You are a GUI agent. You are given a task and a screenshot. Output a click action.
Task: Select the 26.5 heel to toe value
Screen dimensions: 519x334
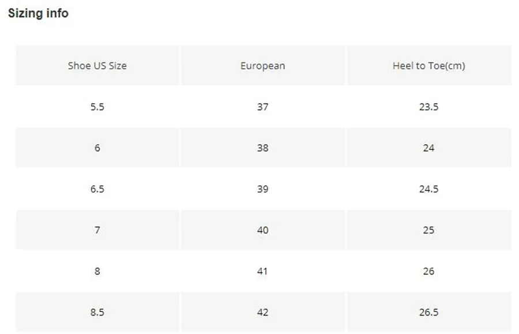click(x=428, y=312)
